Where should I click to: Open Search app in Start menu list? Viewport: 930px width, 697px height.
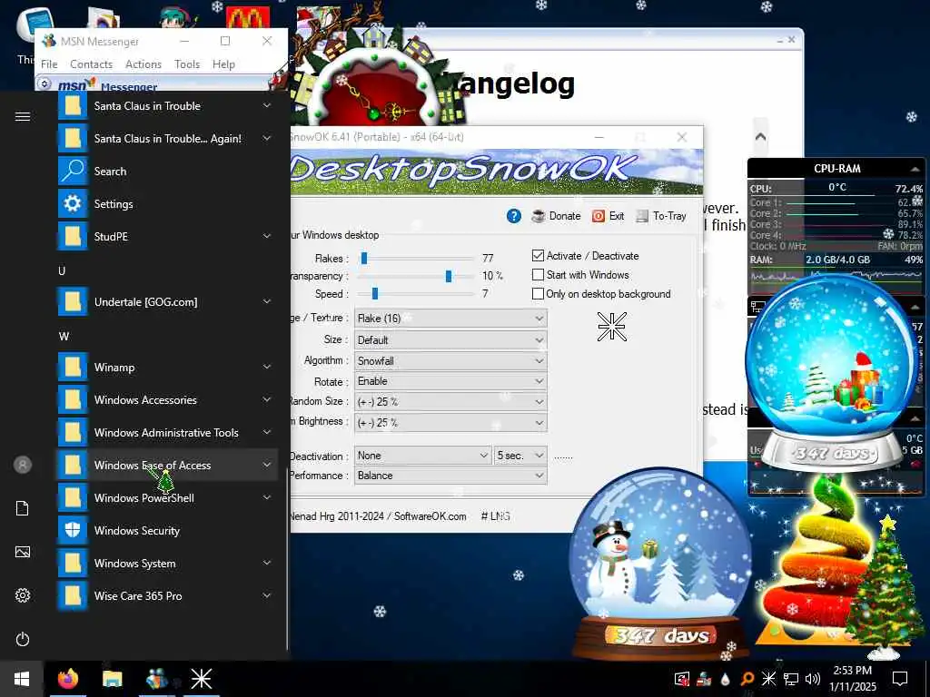[166, 172]
